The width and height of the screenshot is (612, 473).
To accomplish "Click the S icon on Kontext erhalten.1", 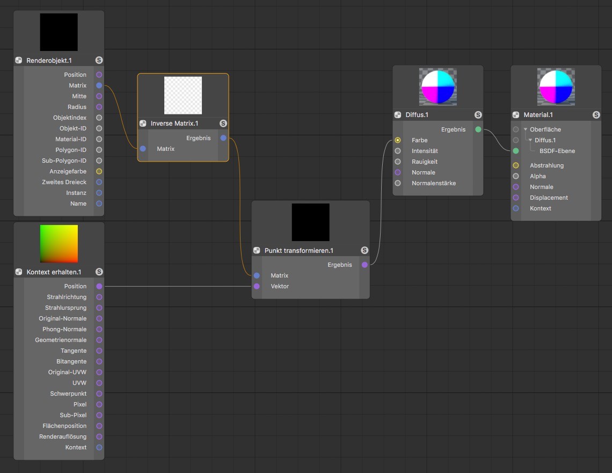I will click(99, 272).
